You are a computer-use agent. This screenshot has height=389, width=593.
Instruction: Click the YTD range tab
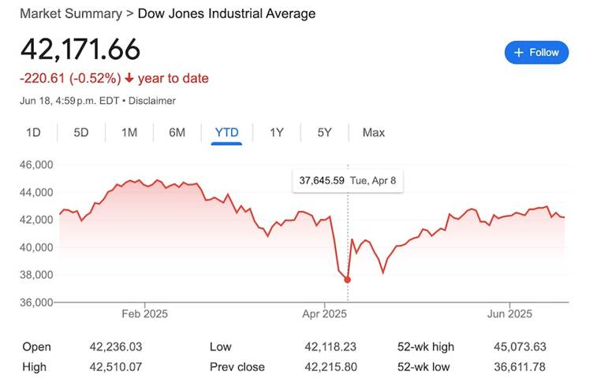pos(226,132)
